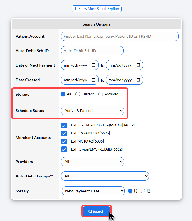Click the Z-A descending sort icon
This screenshot has width=192, height=221.
148,191
